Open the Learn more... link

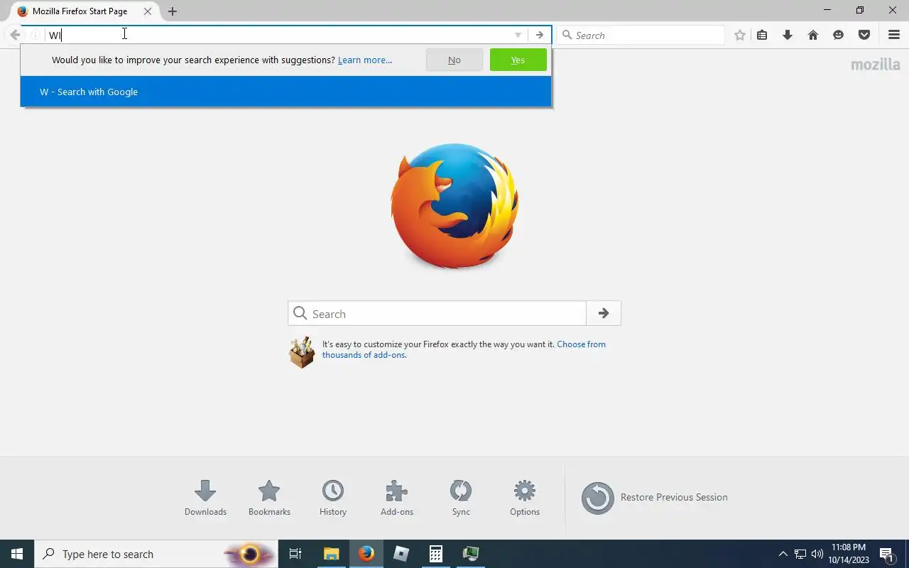point(365,60)
